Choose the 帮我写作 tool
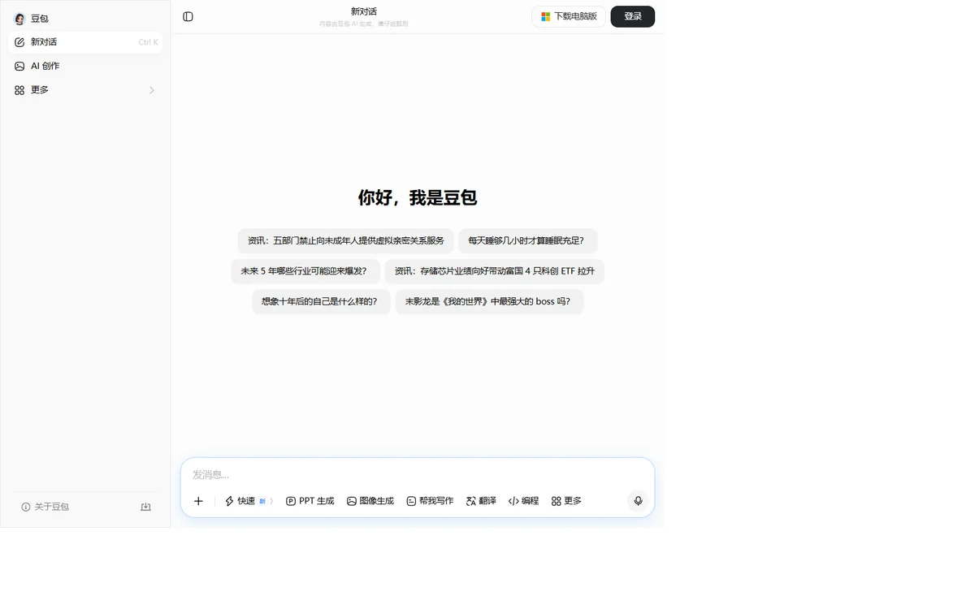Viewport: 975px width, 609px height. 430,501
